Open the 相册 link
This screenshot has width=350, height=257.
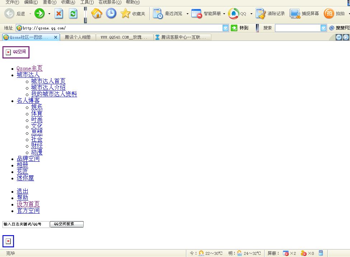pos(22,165)
